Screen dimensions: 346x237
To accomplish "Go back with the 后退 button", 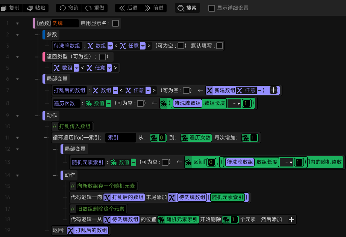I will click(128, 8).
